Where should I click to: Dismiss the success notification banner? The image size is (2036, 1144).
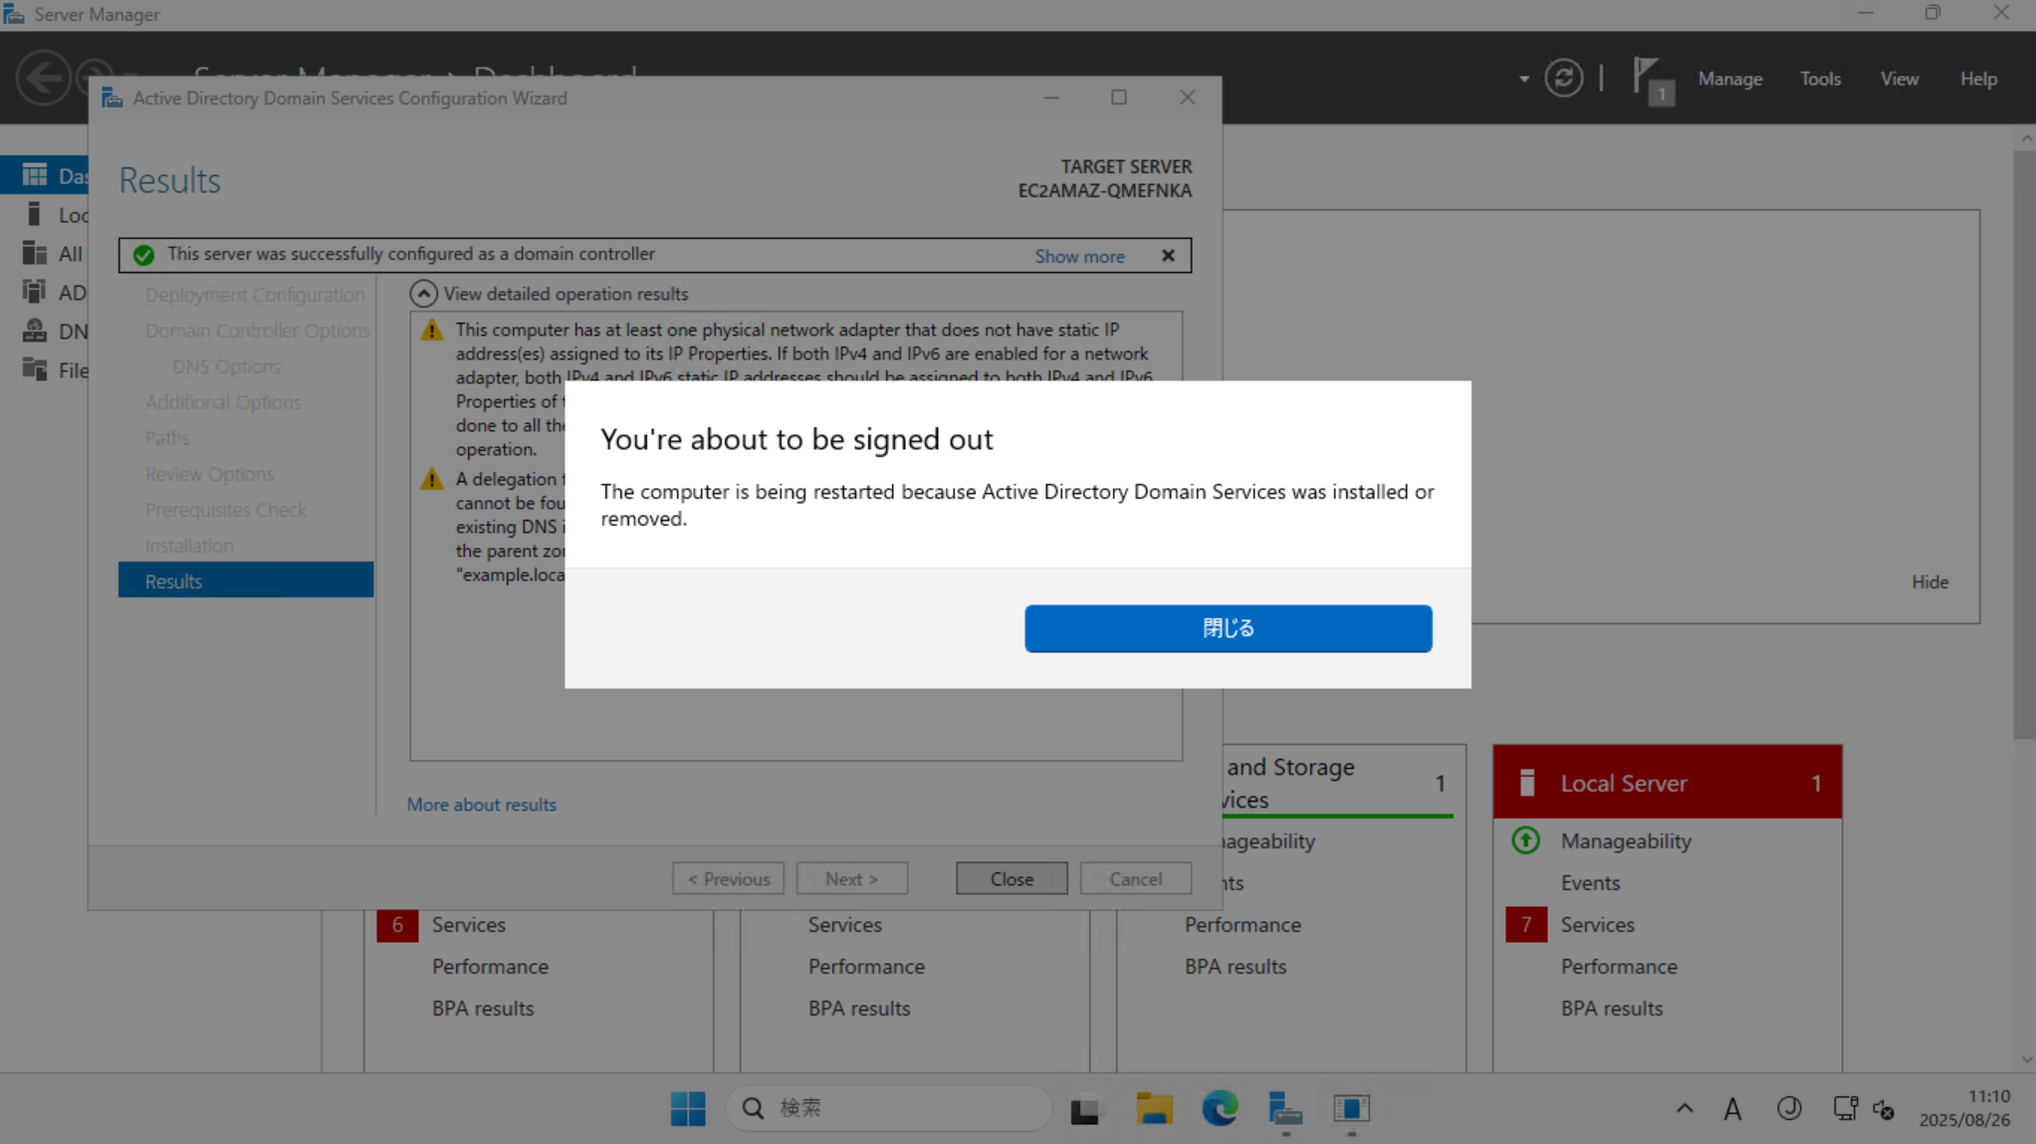pyautogui.click(x=1168, y=256)
